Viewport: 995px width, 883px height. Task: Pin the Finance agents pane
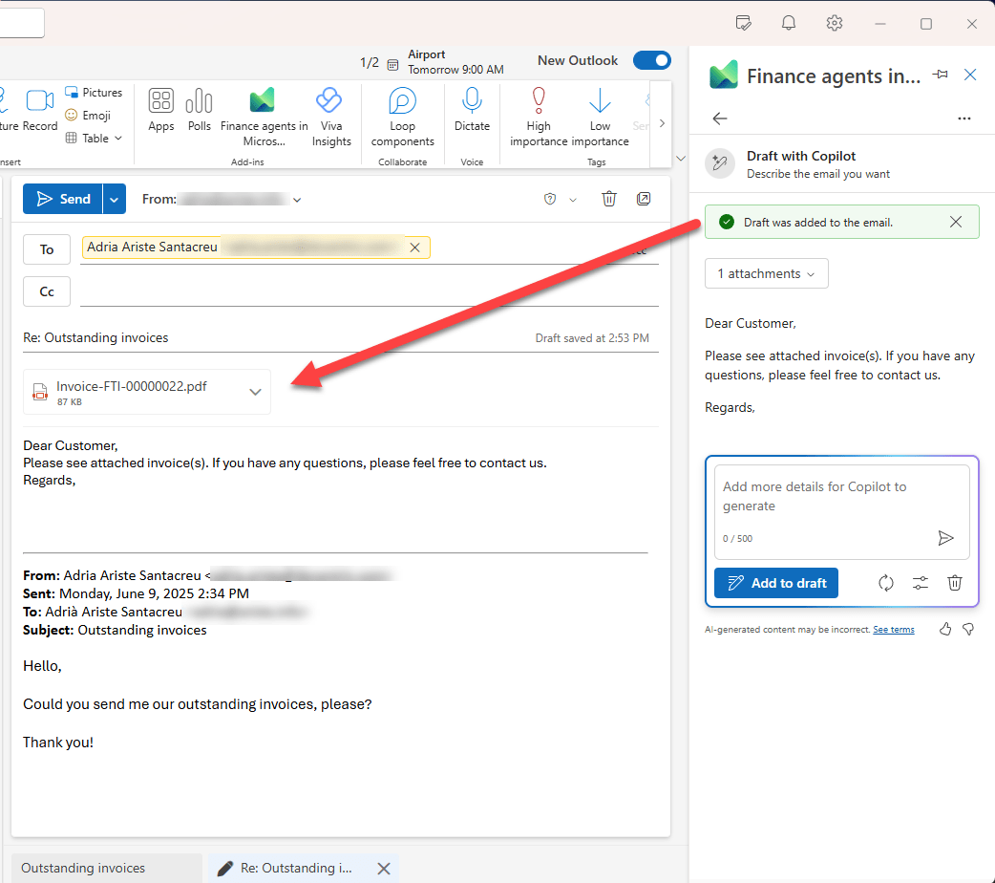[x=941, y=75]
